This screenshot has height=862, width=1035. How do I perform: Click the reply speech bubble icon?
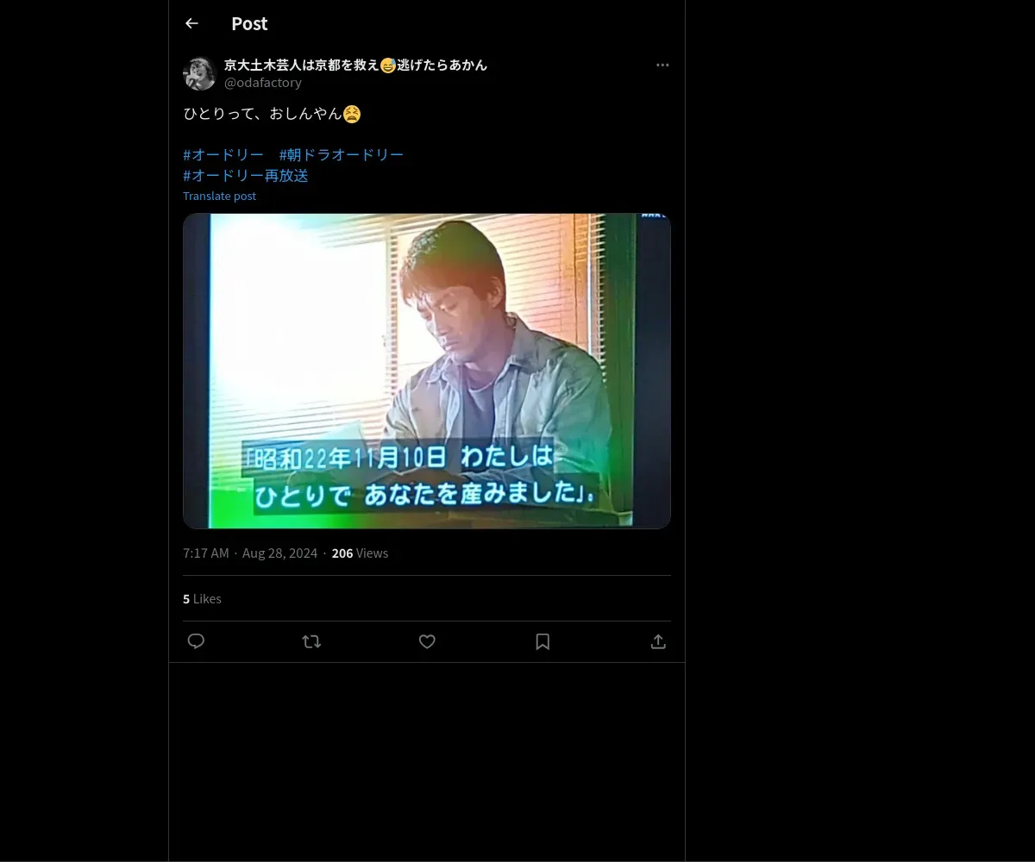[x=196, y=641]
